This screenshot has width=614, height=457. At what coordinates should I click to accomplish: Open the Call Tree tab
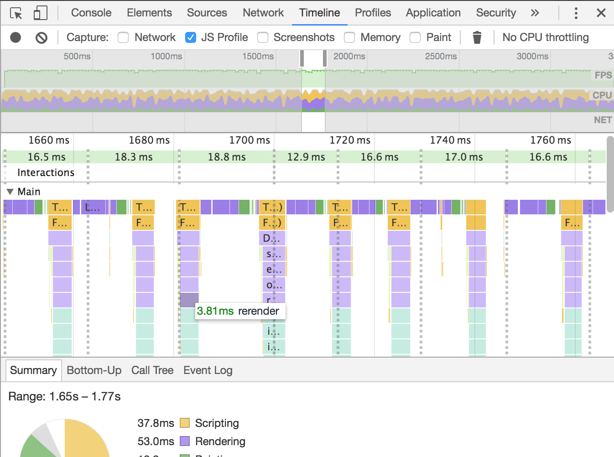click(152, 370)
